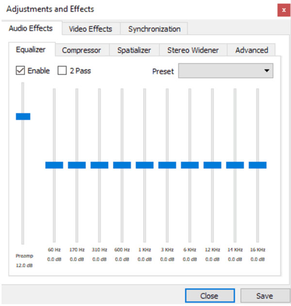Open the Spatializer sub-tab

point(134,50)
